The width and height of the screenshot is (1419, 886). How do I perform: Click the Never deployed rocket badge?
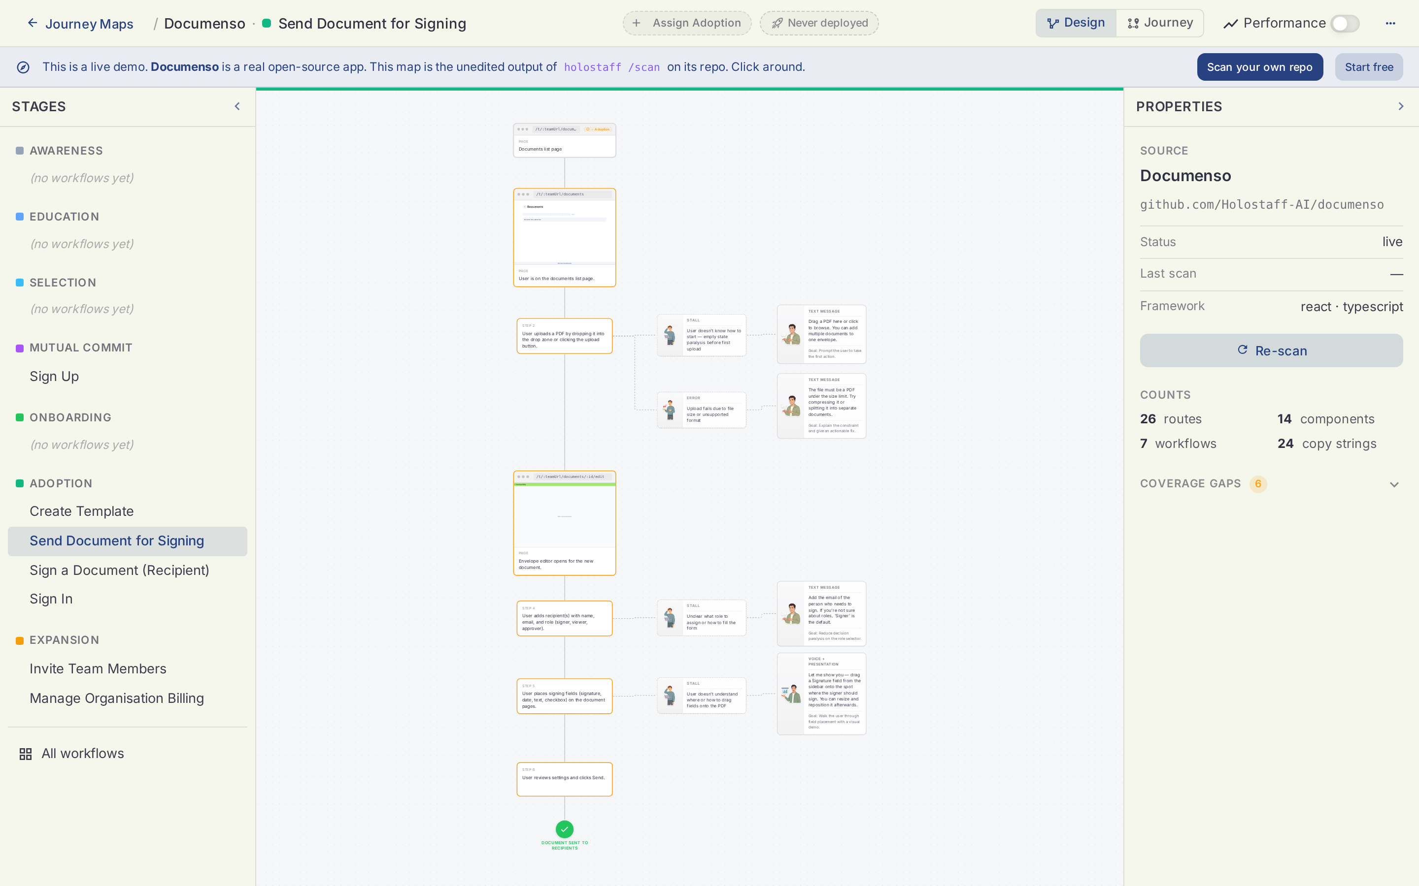click(819, 23)
